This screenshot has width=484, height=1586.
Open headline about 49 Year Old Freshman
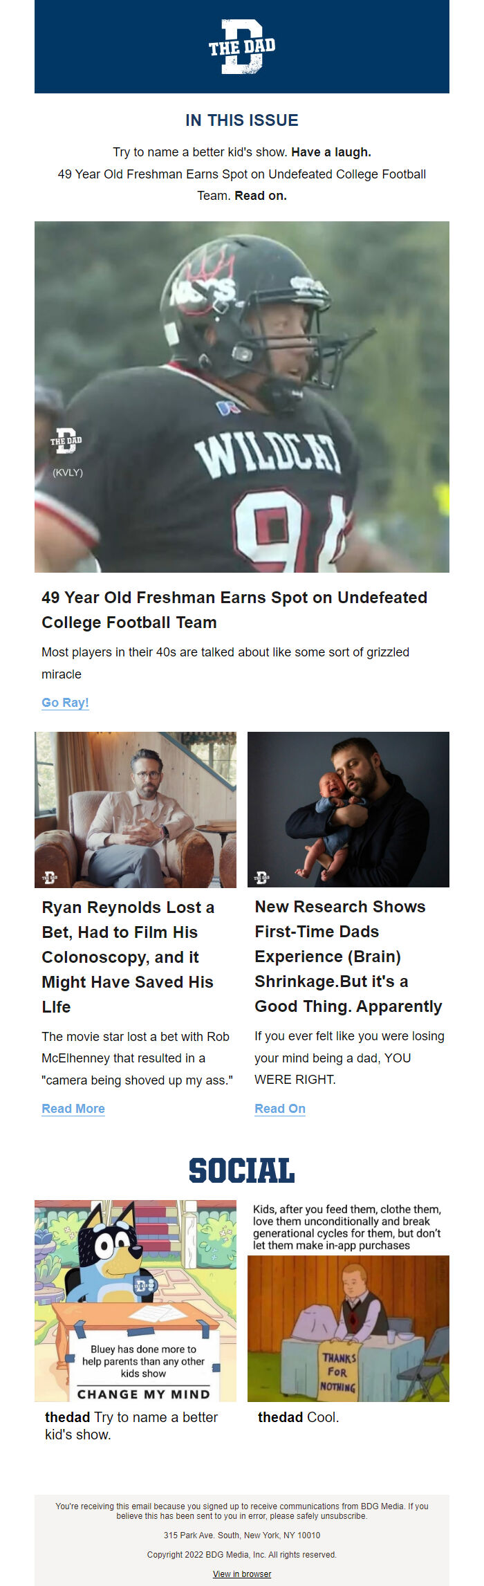(234, 609)
